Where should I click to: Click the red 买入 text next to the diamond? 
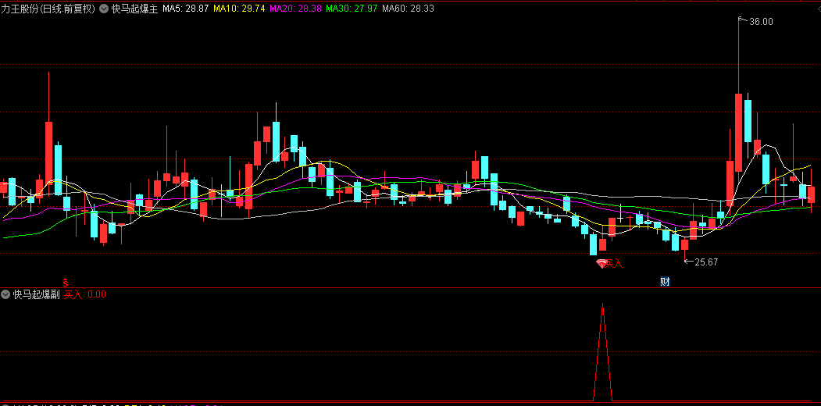(x=614, y=264)
